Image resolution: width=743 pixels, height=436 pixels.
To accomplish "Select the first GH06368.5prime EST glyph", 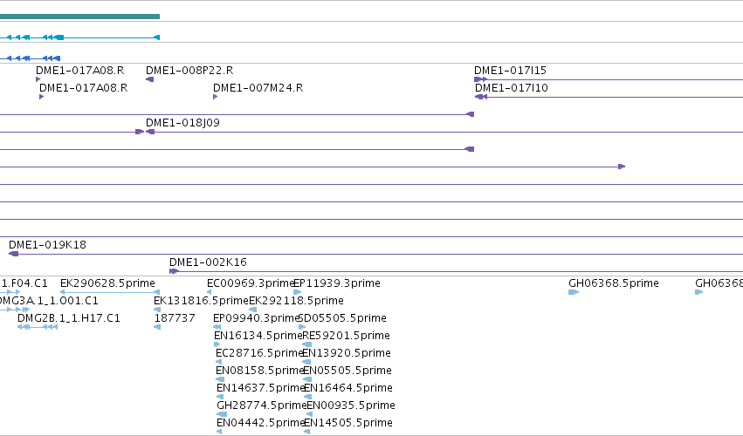I will (574, 292).
